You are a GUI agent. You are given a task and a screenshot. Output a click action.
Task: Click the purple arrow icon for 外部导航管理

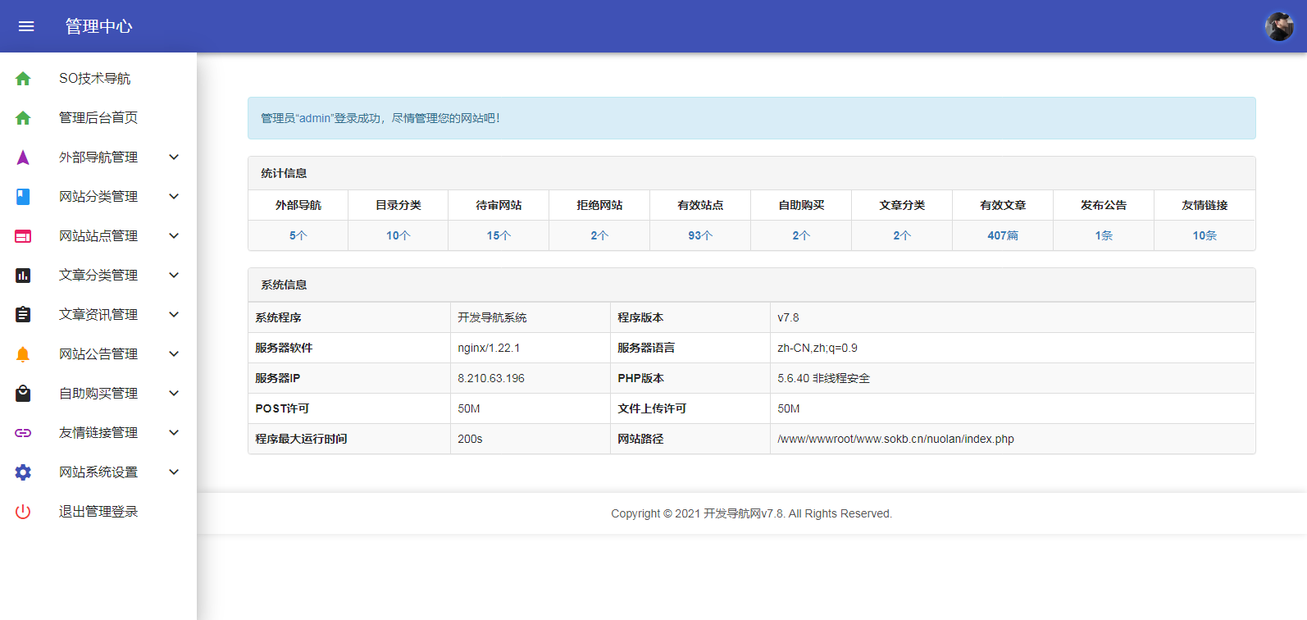23,157
